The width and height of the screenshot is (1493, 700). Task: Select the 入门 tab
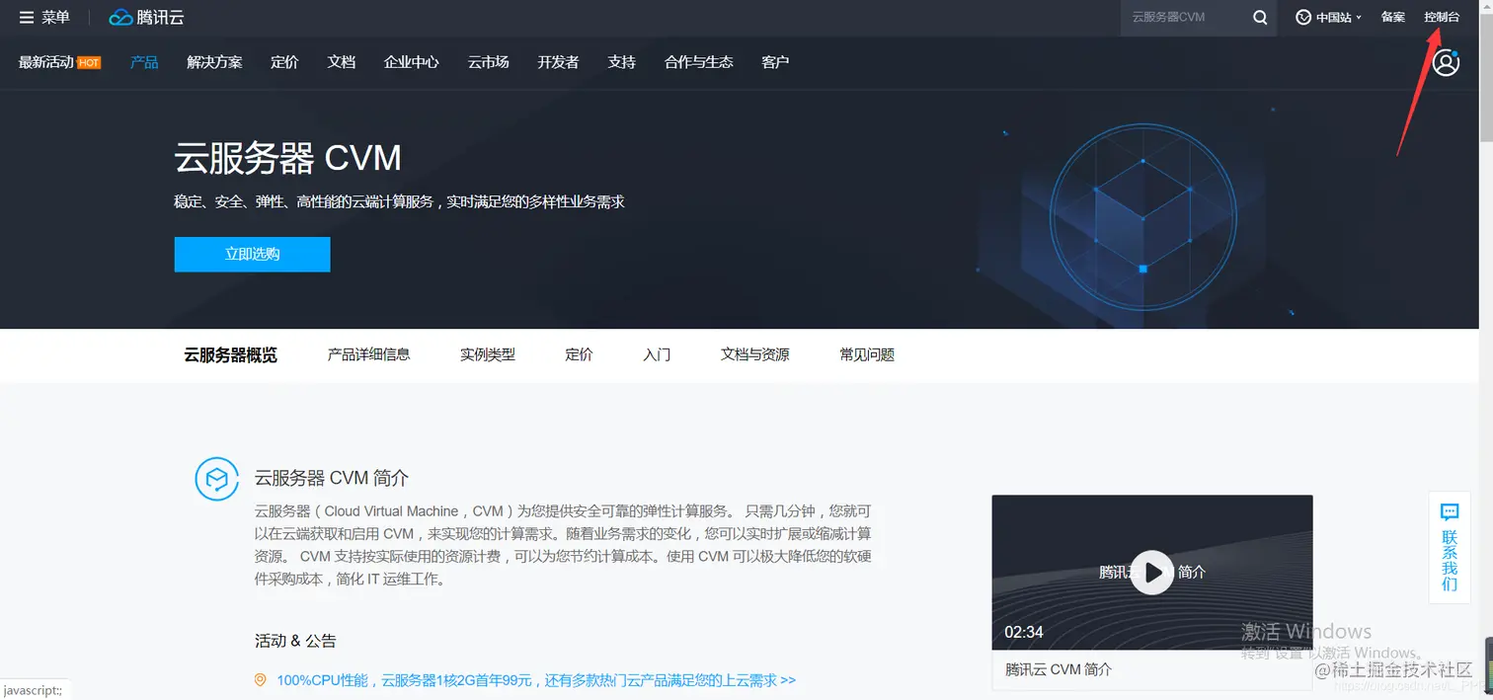click(x=657, y=354)
